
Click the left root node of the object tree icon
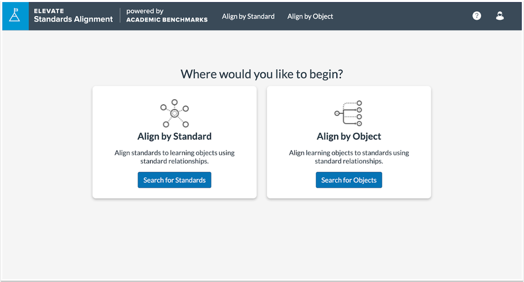click(337, 113)
